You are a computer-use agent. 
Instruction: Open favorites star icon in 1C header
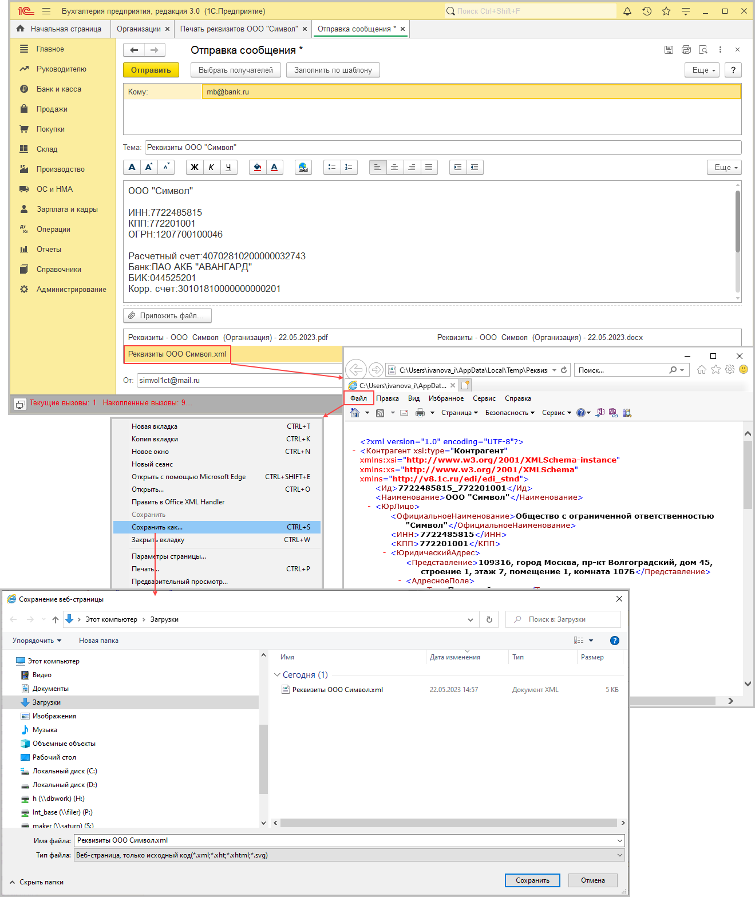pos(666,11)
